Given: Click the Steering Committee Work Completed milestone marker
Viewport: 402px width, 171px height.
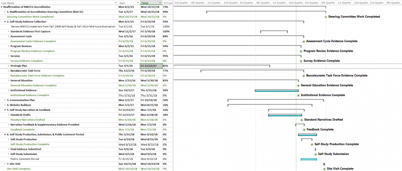Looking at the screenshot, I should pyautogui.click(x=326, y=17).
